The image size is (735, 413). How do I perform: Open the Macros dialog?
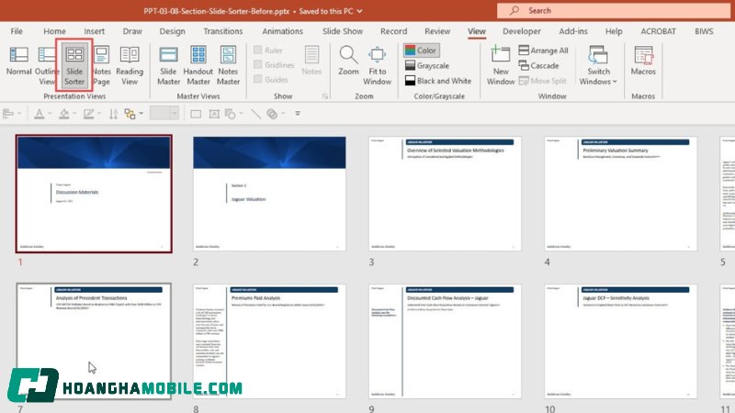tap(643, 61)
